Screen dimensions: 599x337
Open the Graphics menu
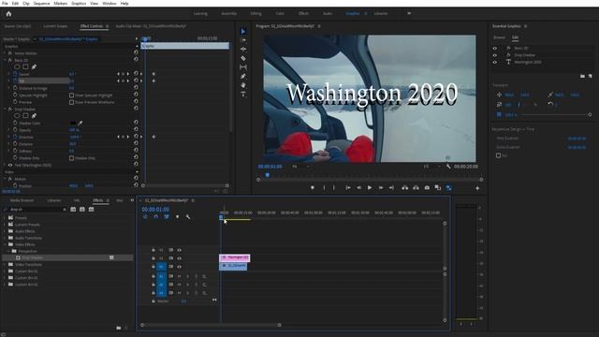coord(79,3)
